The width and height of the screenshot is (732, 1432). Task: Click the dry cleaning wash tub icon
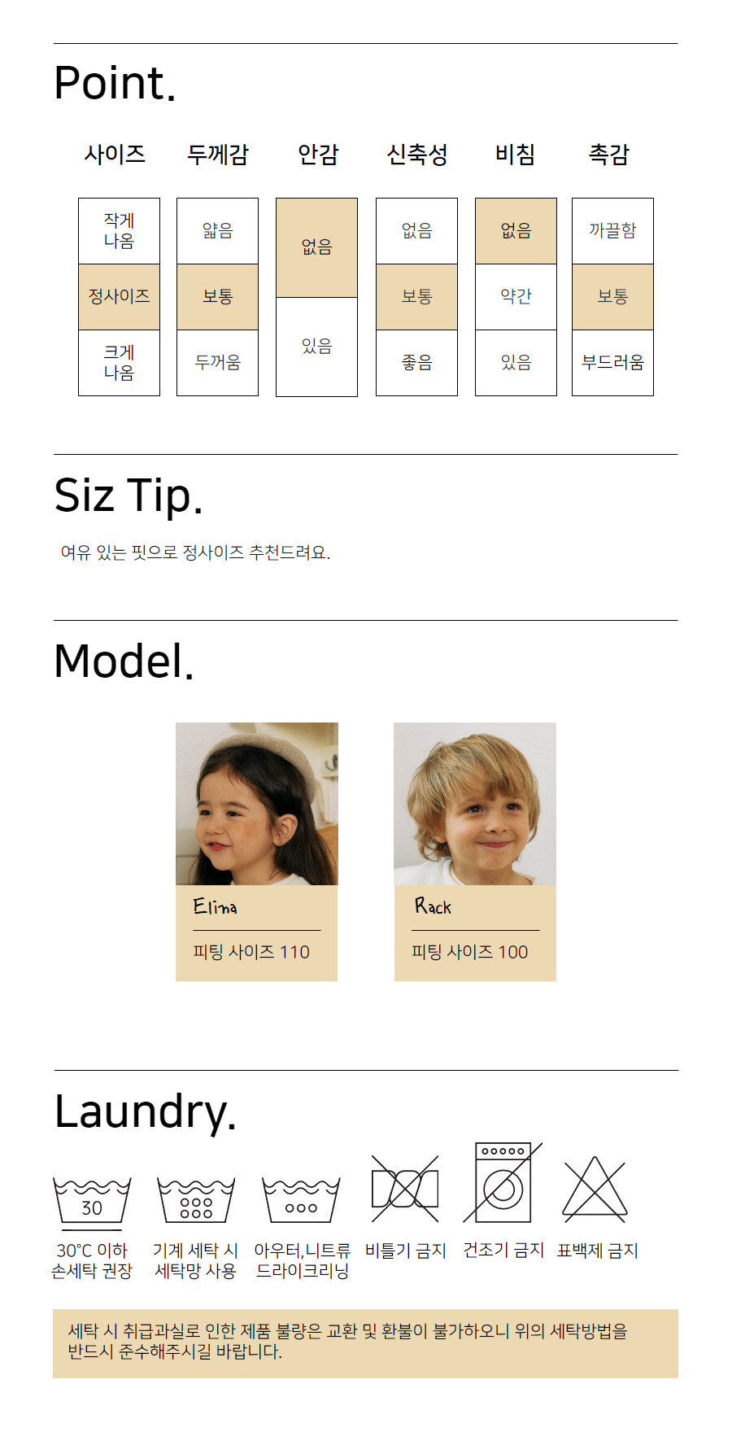pos(301,1199)
